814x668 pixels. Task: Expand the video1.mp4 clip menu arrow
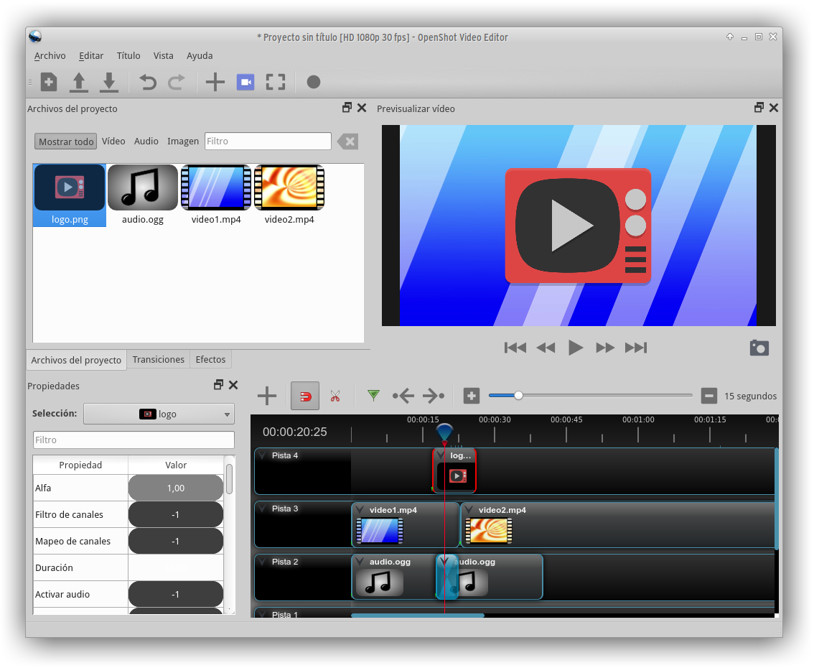click(360, 510)
